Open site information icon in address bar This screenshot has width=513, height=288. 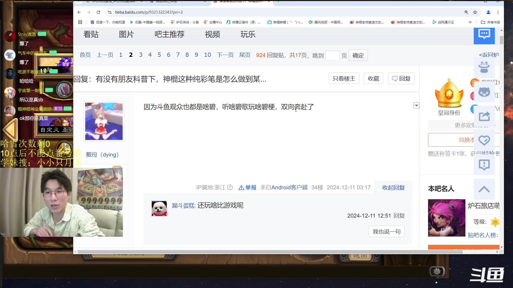[110, 12]
